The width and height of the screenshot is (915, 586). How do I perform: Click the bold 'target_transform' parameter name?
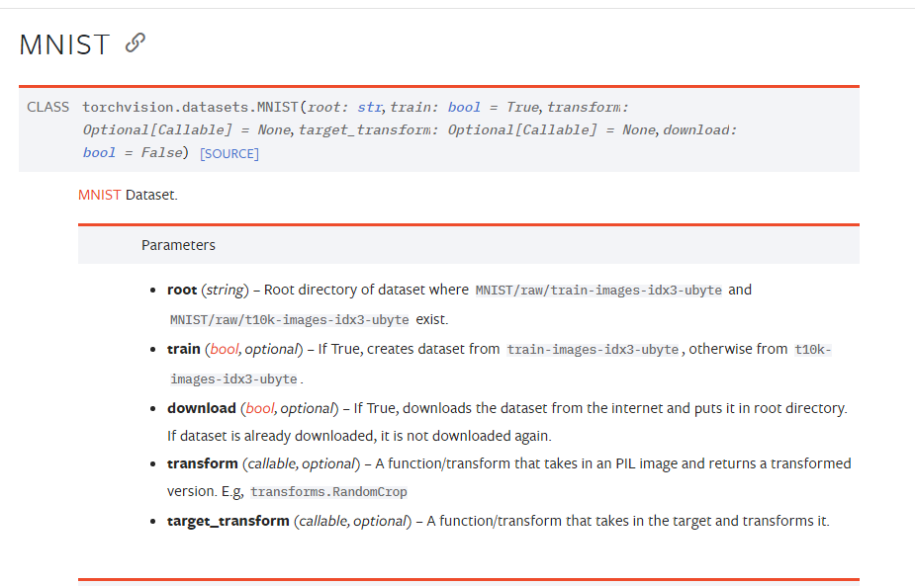[x=229, y=521]
